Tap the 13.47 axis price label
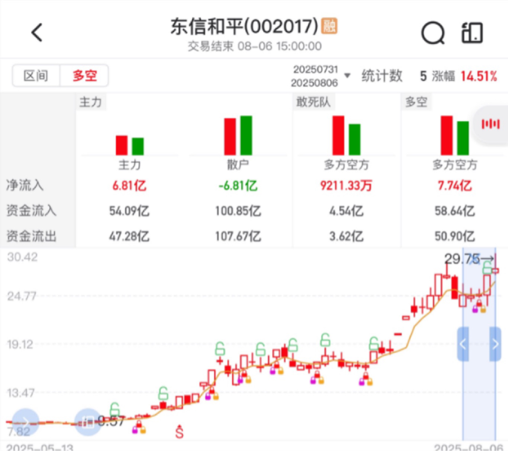 21,393
